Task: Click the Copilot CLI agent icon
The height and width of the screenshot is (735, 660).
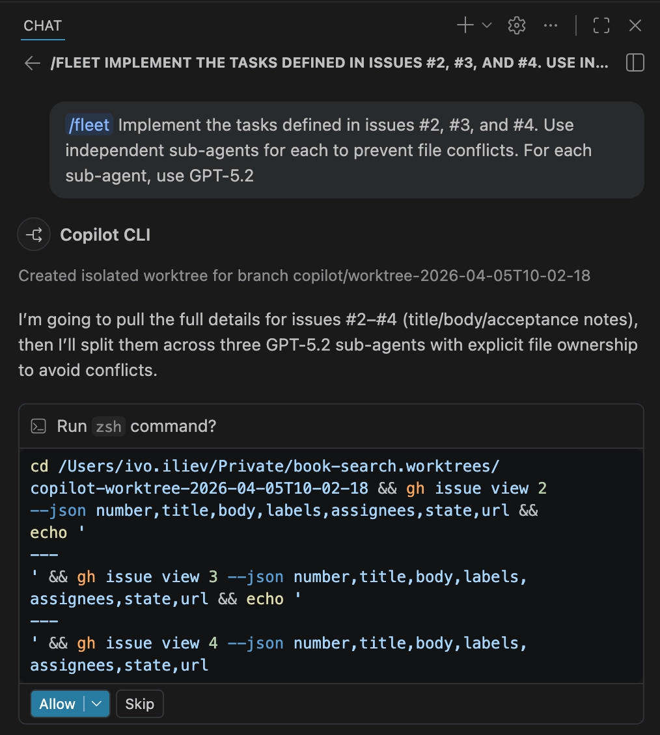Action: (34, 234)
